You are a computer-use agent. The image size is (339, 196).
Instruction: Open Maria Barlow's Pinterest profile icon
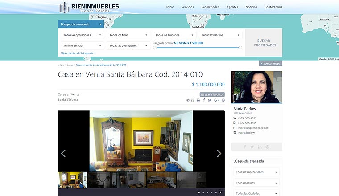pyautogui.click(x=268, y=147)
